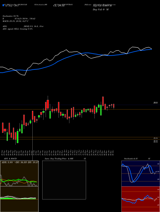This screenshot has width=160, height=212.
Task: Click the 'Stochastics & R' panel title
Action: tap(131, 159)
